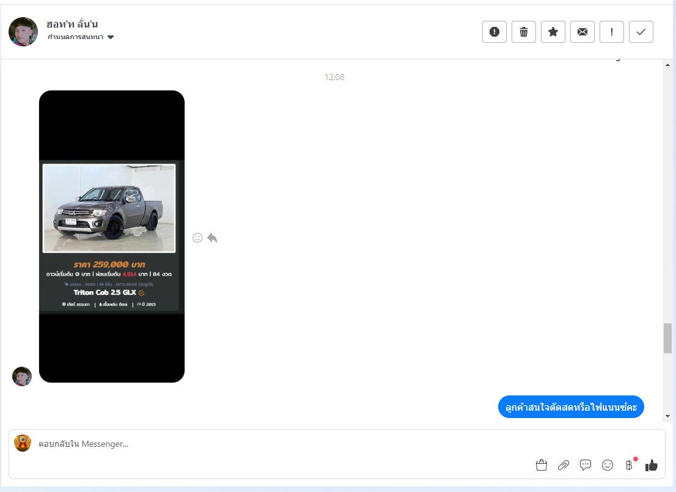Open saved replies speech bubble icon

coord(586,465)
